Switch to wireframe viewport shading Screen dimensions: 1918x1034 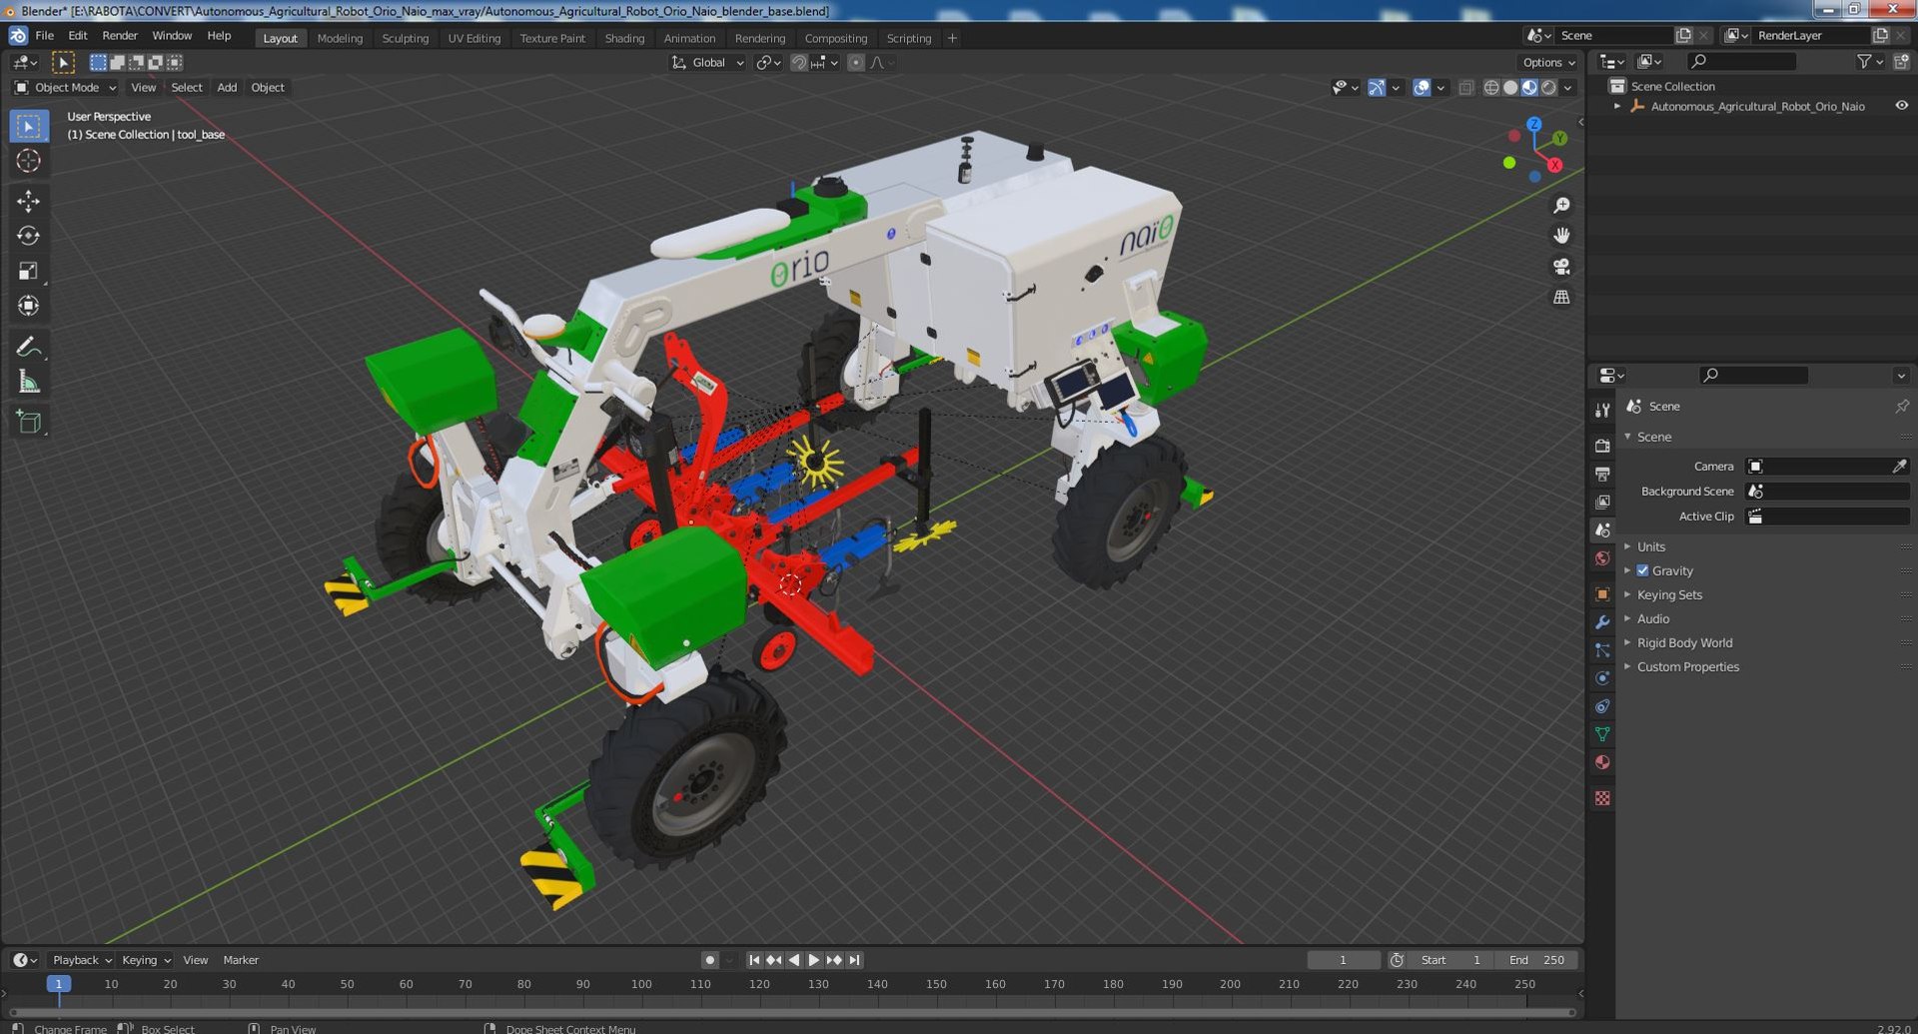[1491, 88]
